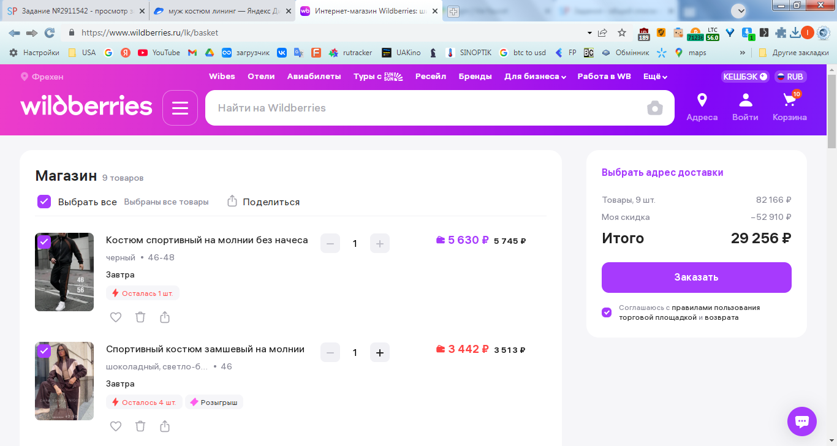Uncheck the black tracksuit item checkbox
The image size is (837, 446).
pos(44,241)
